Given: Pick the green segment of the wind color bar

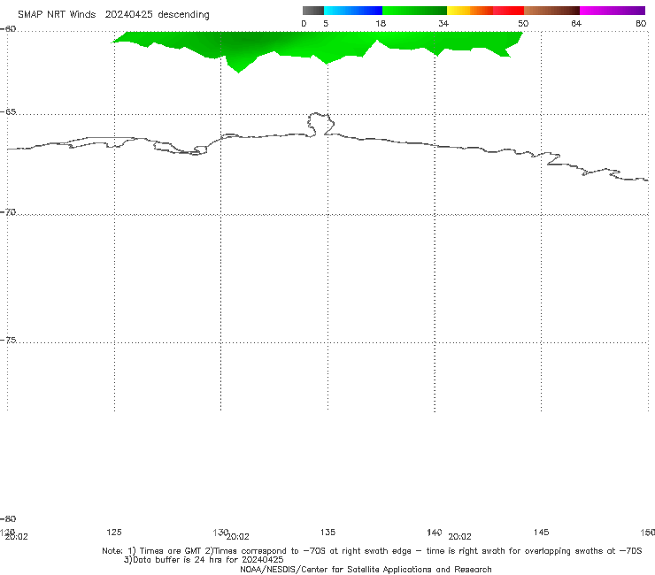Looking at the screenshot, I should [x=414, y=11].
